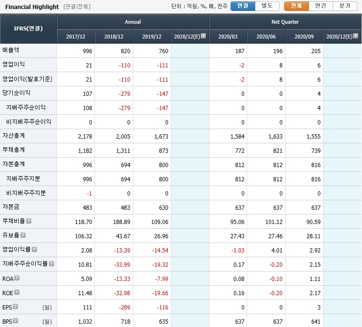Click the EPS help icon
The width and height of the screenshot is (362, 327).
pyautogui.click(x=16, y=307)
